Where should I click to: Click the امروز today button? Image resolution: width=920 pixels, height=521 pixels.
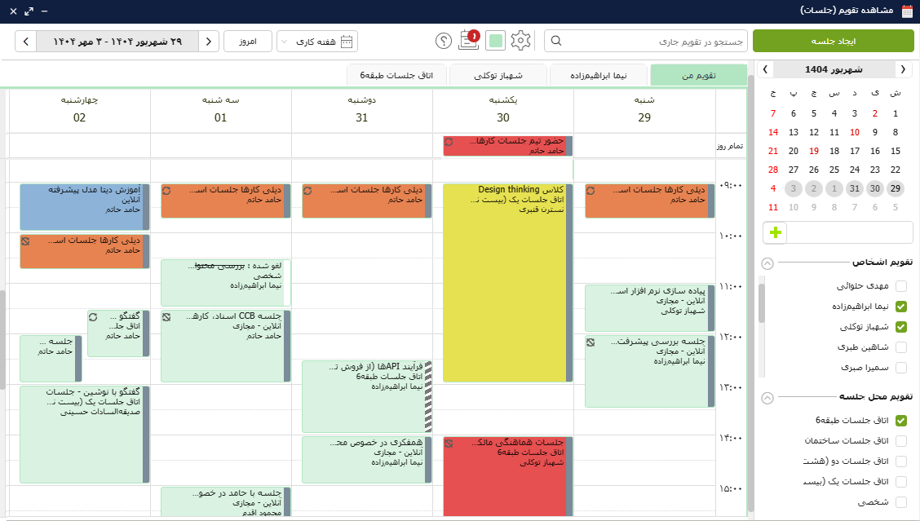coord(248,41)
